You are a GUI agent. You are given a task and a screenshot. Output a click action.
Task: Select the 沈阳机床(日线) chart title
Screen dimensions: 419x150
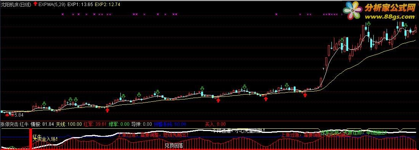(x=16, y=4)
